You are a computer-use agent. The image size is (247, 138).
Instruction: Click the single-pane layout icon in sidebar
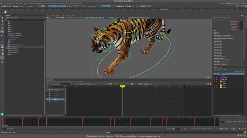(2, 47)
